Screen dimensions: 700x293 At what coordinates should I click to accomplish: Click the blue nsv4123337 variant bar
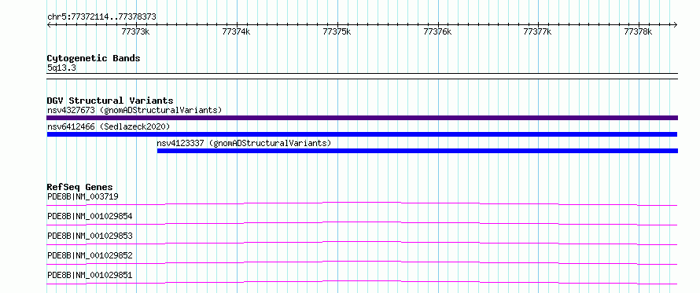(418, 151)
